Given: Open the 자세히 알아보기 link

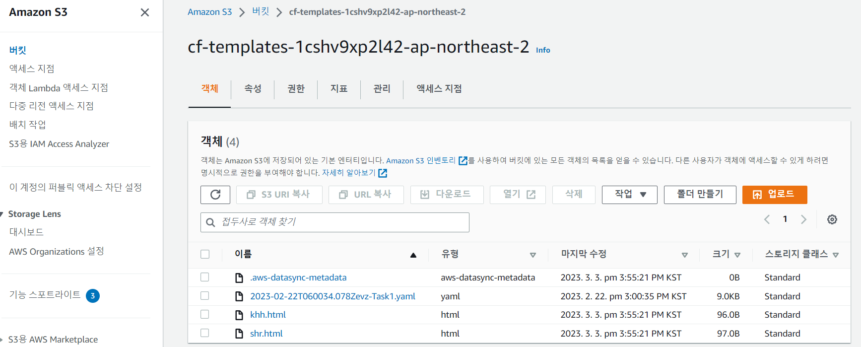Looking at the screenshot, I should [349, 173].
